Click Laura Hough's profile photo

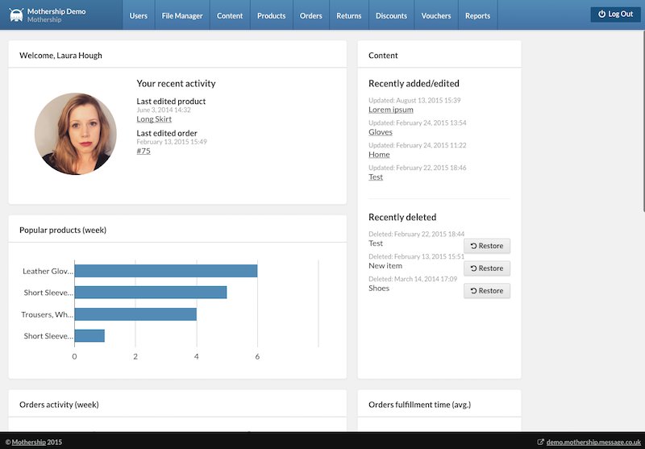point(75,134)
